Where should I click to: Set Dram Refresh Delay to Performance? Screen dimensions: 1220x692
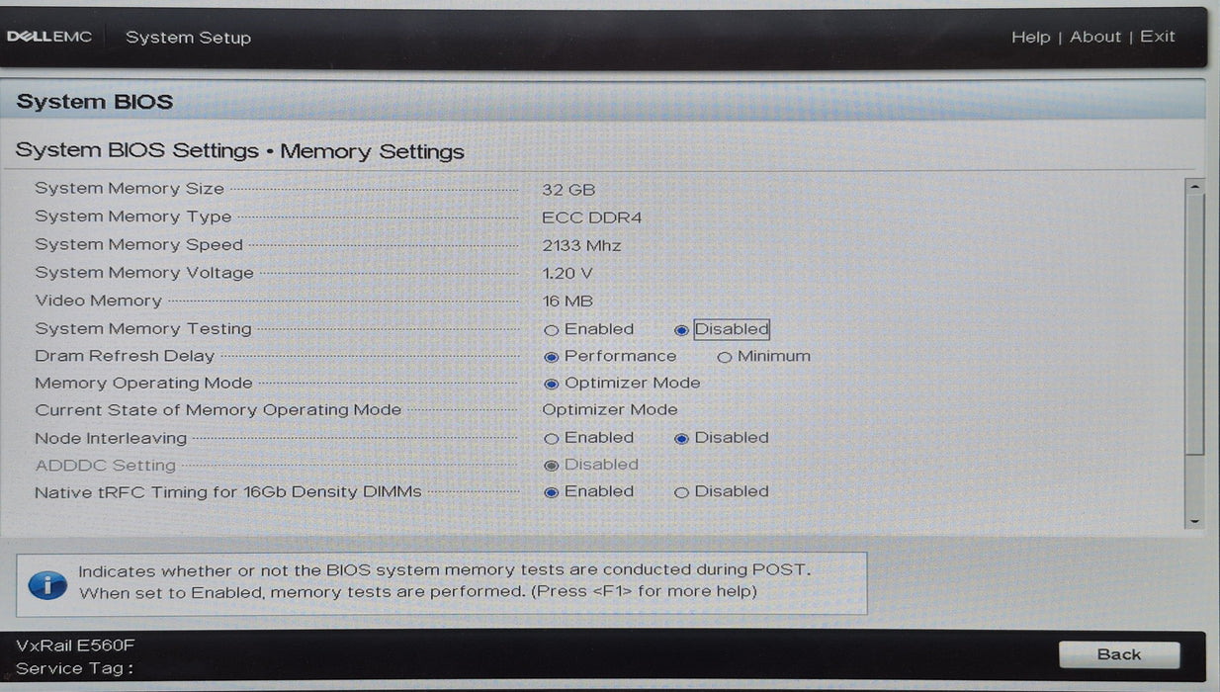pyautogui.click(x=552, y=357)
